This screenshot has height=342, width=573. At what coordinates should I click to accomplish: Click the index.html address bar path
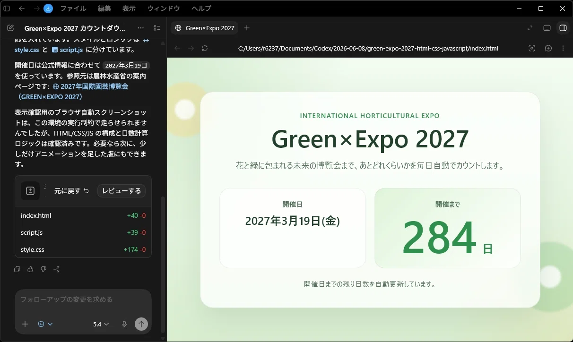(x=368, y=48)
